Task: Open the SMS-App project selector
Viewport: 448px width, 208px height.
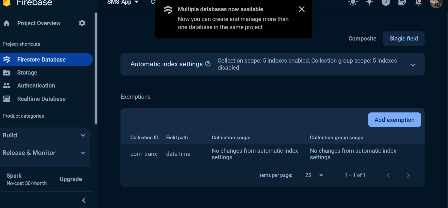Action: 123,2
